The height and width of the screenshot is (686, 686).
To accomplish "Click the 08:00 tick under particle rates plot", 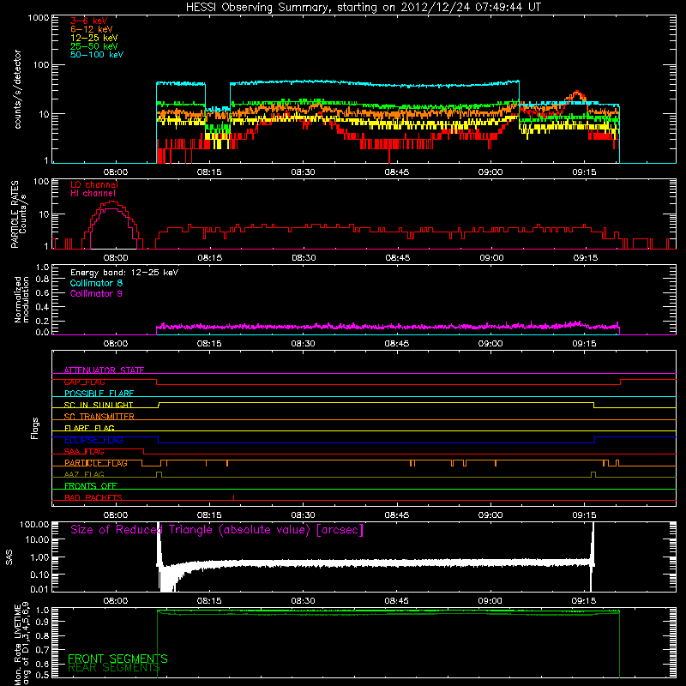I will (x=116, y=258).
